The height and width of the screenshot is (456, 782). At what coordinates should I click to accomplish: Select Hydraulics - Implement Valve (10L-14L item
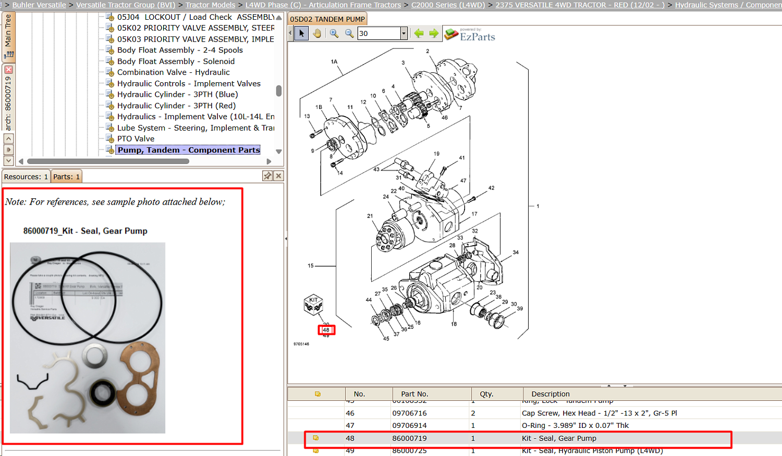click(x=195, y=117)
